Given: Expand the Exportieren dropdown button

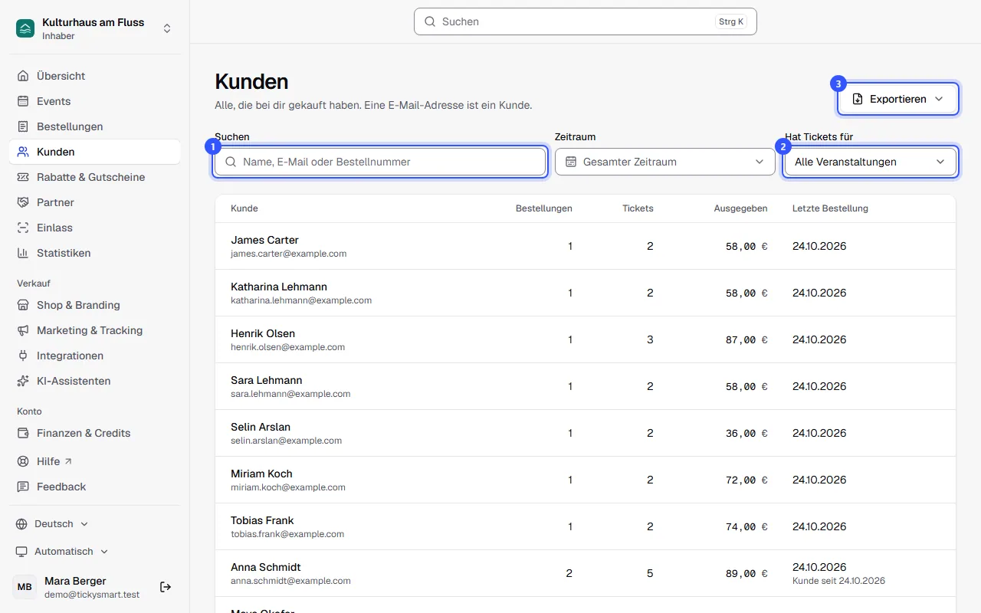Looking at the screenshot, I should (x=897, y=99).
